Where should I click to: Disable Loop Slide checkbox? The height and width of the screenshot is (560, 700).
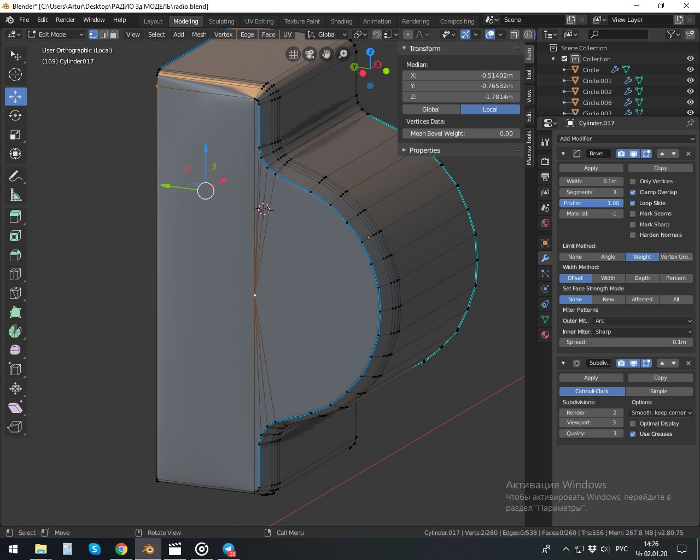tap(633, 203)
